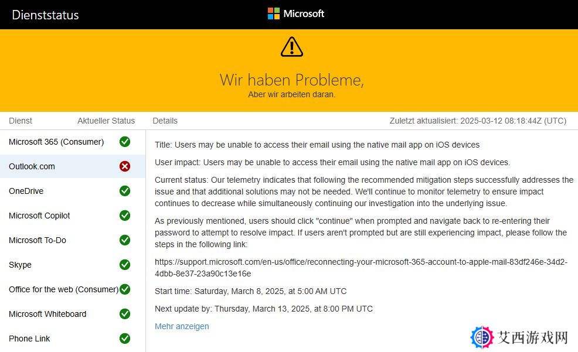Click the Zuletzt aktualisiert timestamp
The image size is (578, 352).
point(478,121)
